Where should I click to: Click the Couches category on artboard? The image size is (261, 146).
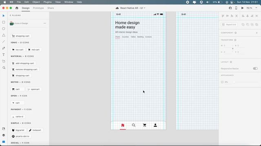[125, 37]
